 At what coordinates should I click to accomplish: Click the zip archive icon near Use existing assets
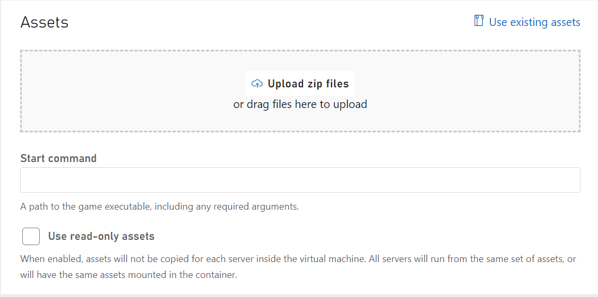(x=479, y=21)
